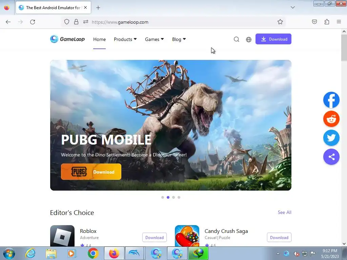This screenshot has width=347, height=260.
Task: Click the page vertical scrollbar thumb
Action: (344, 48)
